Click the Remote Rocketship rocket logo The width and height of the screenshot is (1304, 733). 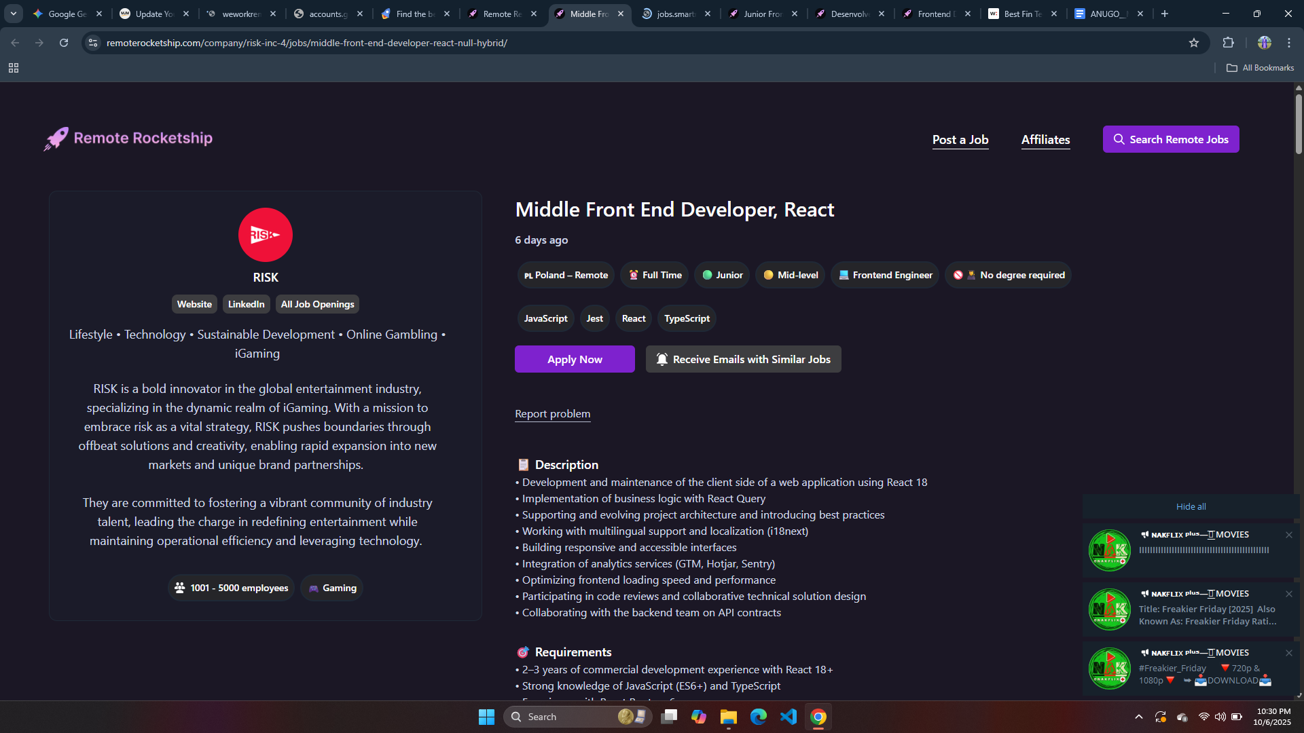click(56, 138)
